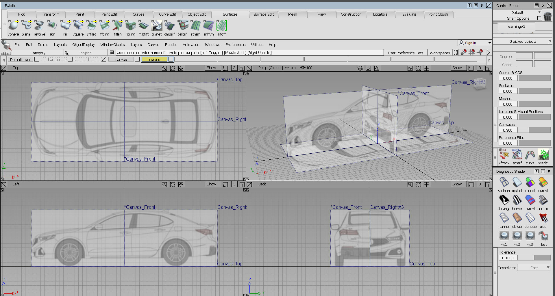Toggle visibility box of DefaultLayer
This screenshot has width=555, height=296.
tap(37, 59)
